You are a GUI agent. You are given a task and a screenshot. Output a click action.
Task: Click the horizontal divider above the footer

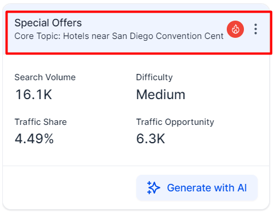[x=136, y=166]
